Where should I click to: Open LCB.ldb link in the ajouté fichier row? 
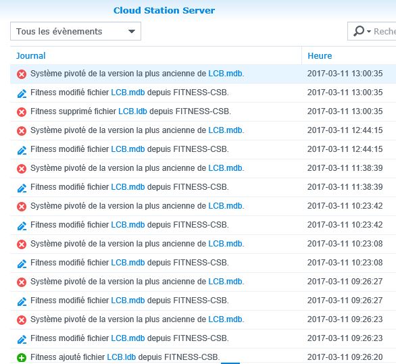tap(121, 357)
